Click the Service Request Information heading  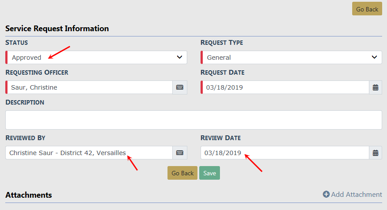(57, 29)
